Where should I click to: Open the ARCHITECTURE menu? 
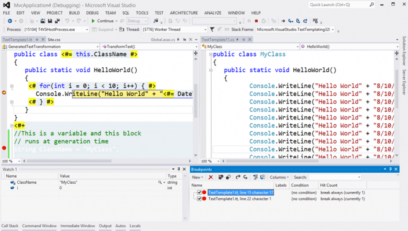pyautogui.click(x=184, y=13)
